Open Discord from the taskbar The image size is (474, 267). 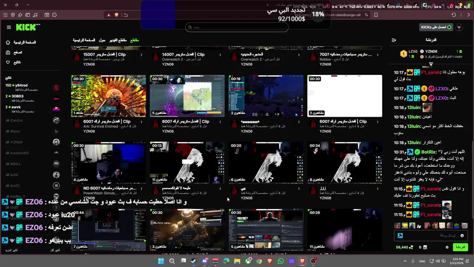click(205, 261)
